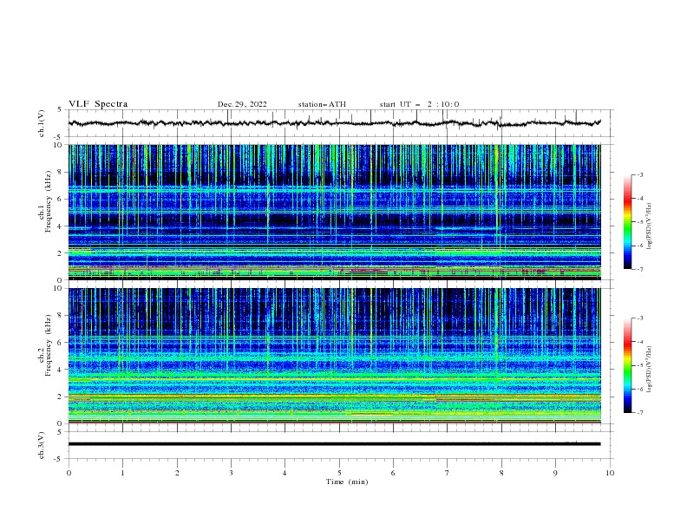Viewport: 687px width, 531px height.
Task: Click the 'ch.3(V)' axis label
Action: tap(42, 445)
